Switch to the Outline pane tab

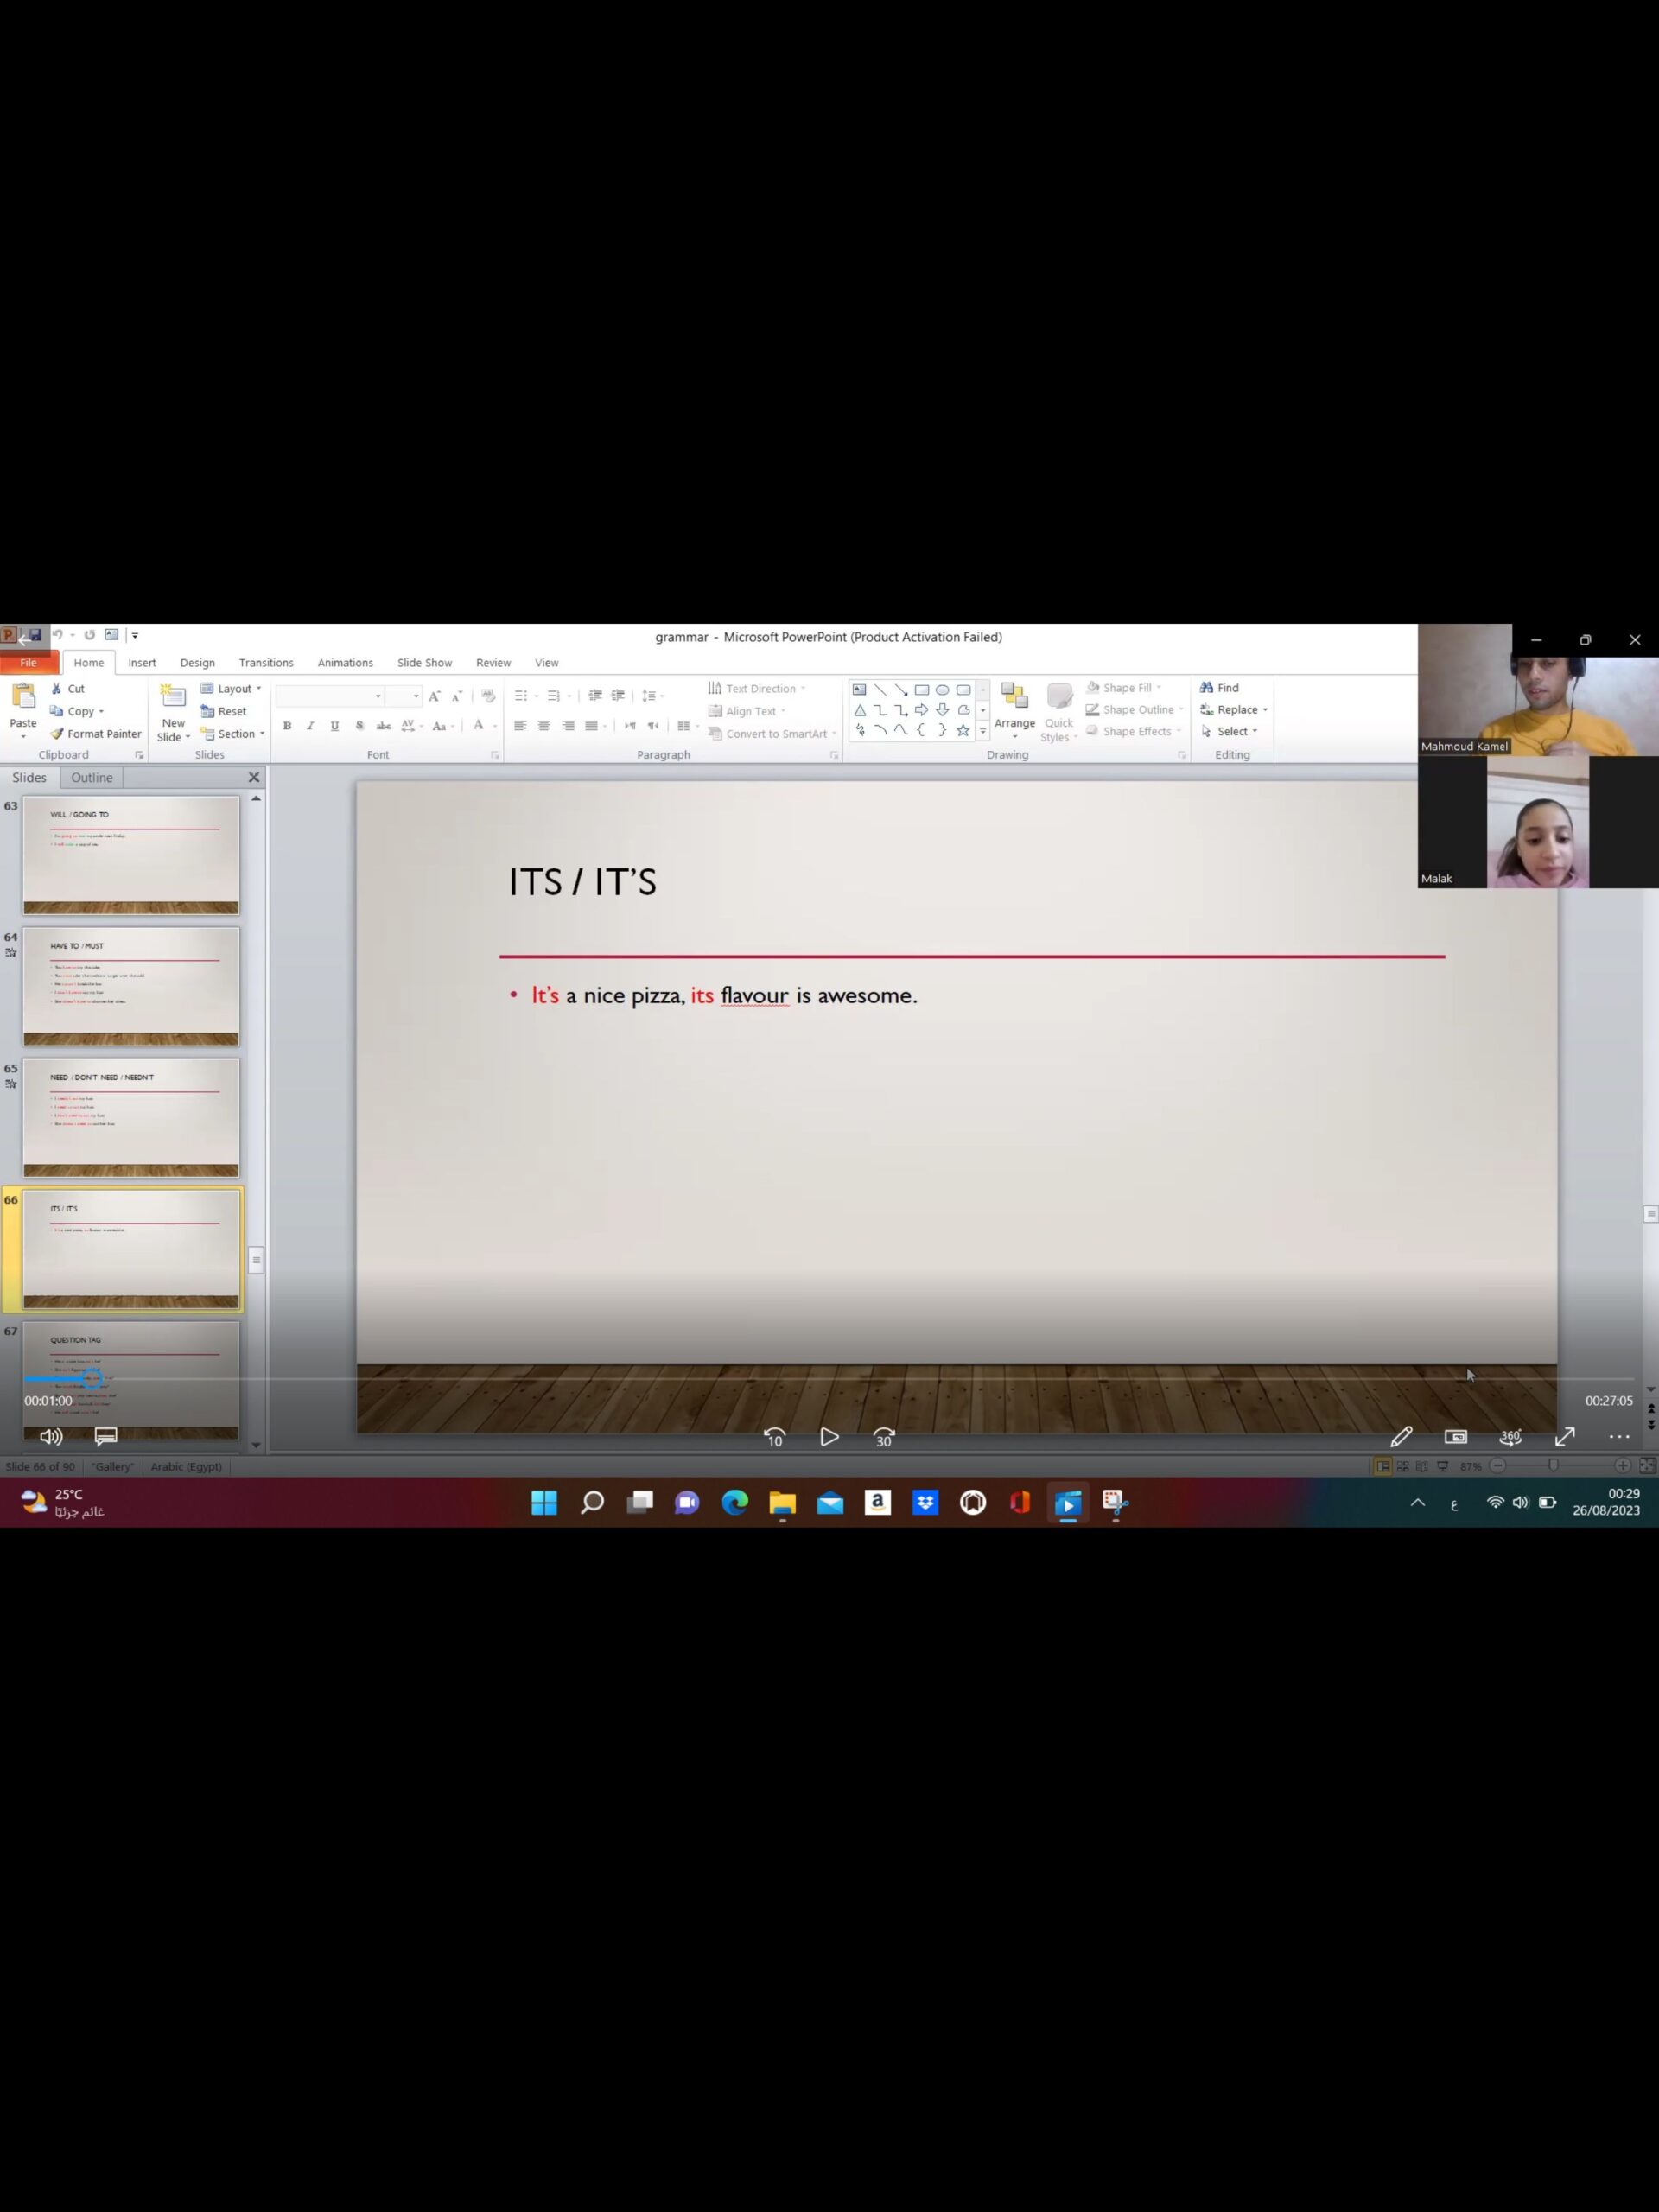91,777
